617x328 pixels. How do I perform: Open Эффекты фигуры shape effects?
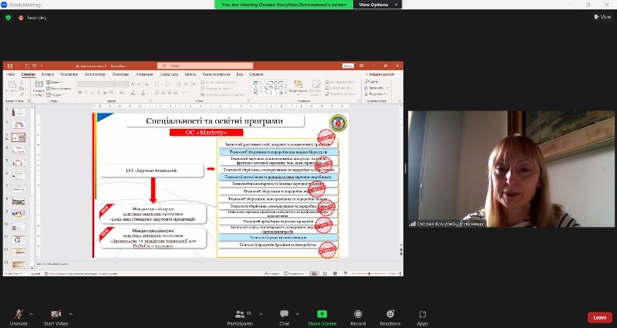pyautogui.click(x=341, y=94)
